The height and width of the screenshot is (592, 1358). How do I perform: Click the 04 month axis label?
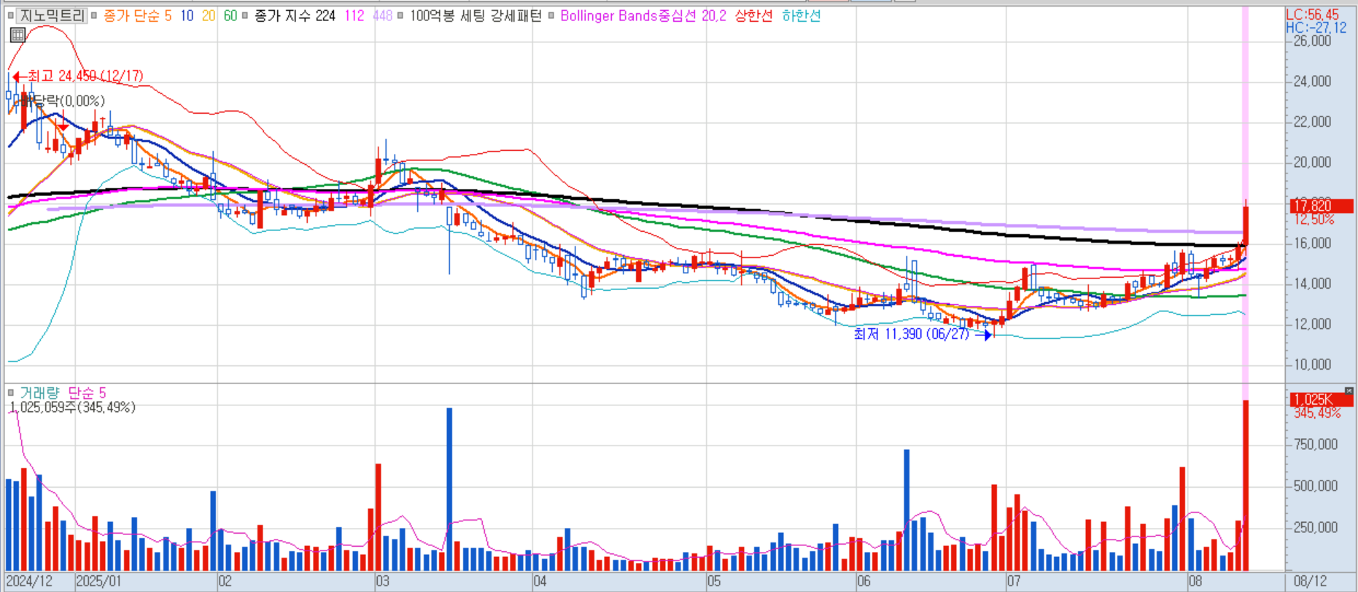[540, 581]
